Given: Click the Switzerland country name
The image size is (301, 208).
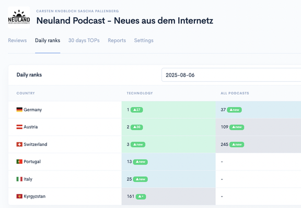Looking at the screenshot, I should [x=36, y=144].
